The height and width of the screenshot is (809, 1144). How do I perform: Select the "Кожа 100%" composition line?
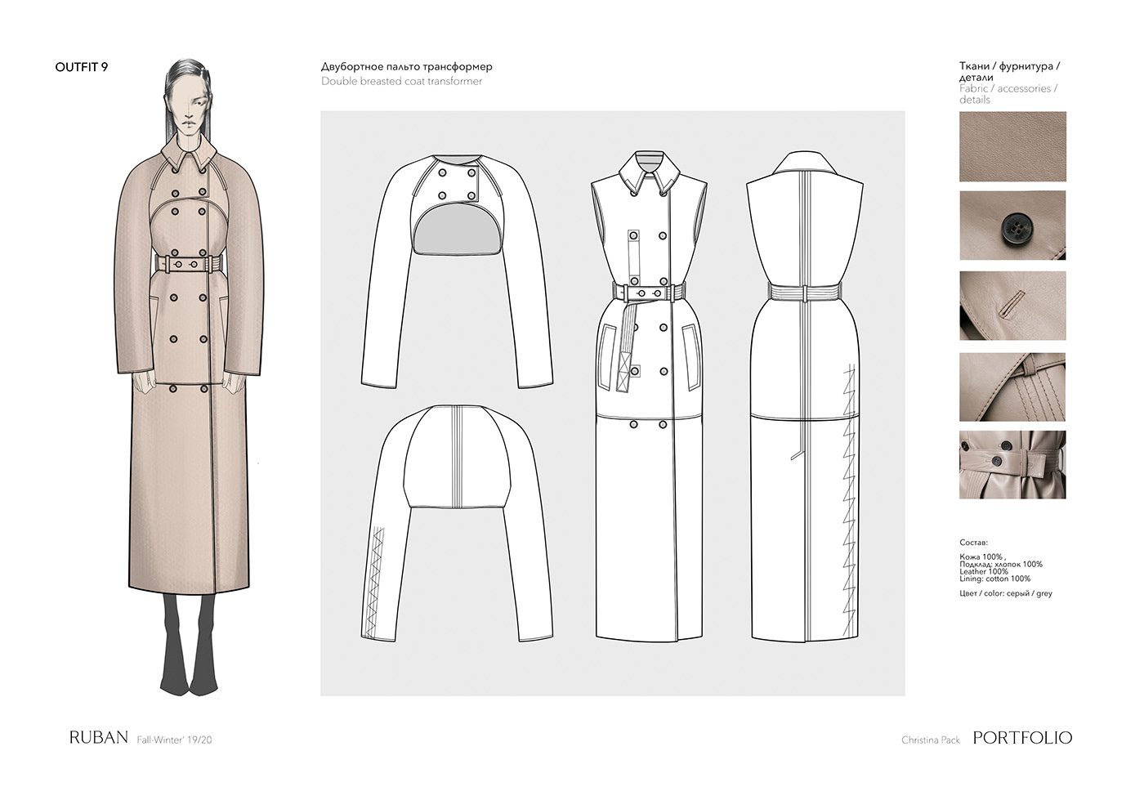pyautogui.click(x=981, y=556)
